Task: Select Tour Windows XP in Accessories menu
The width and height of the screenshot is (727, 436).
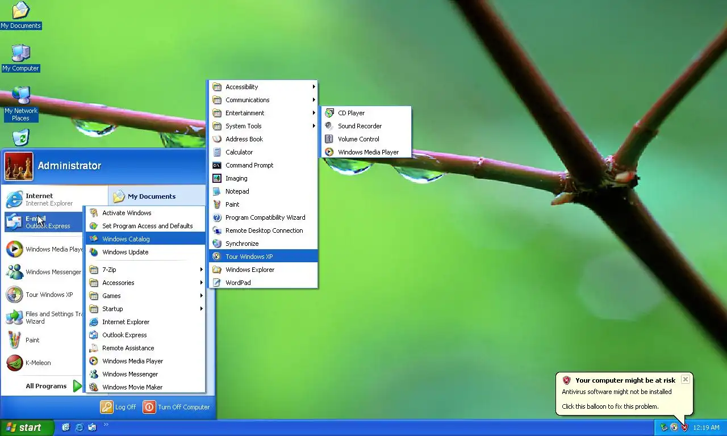Action: [x=263, y=257]
